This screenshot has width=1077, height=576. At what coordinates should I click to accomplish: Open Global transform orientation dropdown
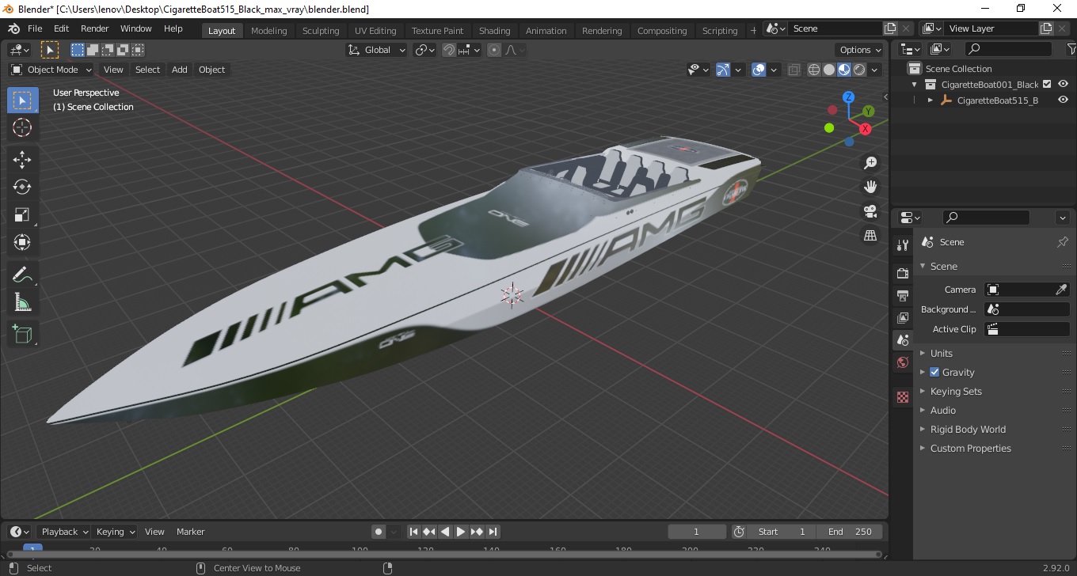377,50
